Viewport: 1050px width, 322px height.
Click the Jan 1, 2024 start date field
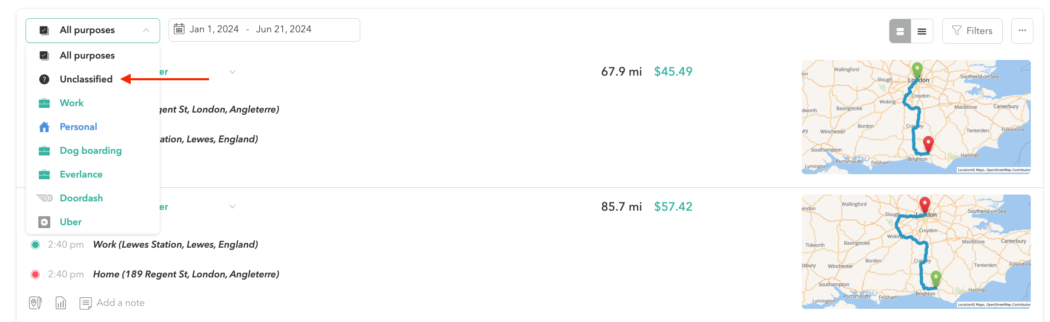click(214, 29)
